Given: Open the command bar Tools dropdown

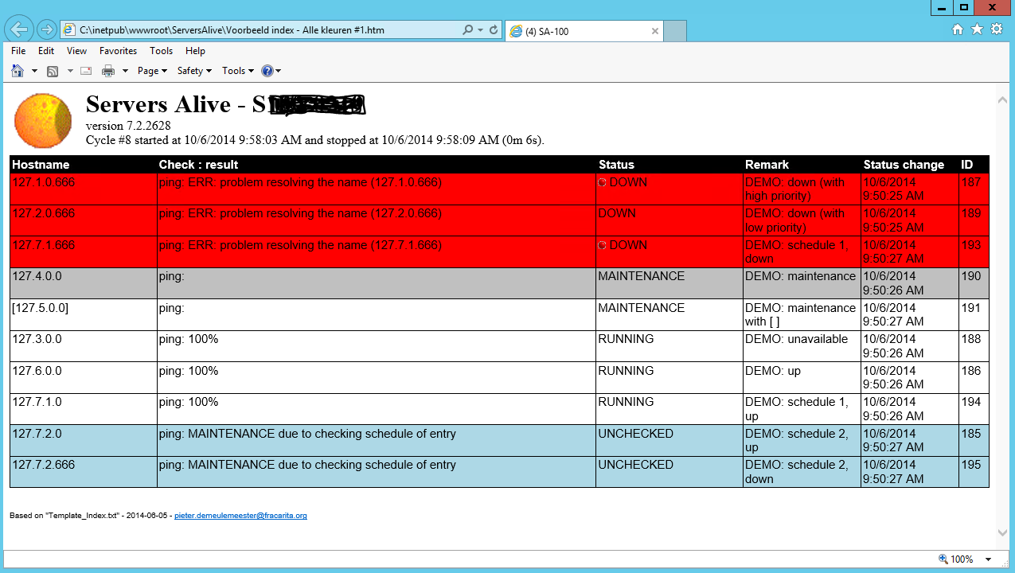Looking at the screenshot, I should (x=238, y=71).
